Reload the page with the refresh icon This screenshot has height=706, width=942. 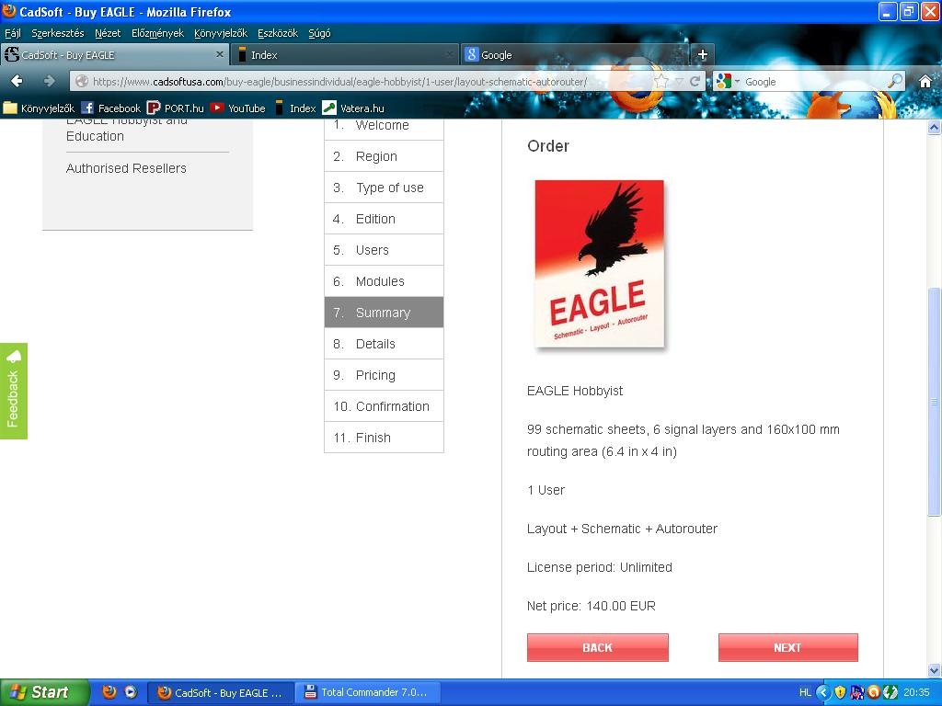[695, 81]
